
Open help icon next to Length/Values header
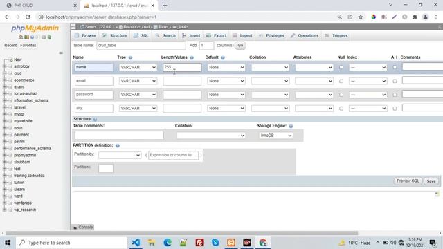(192, 57)
